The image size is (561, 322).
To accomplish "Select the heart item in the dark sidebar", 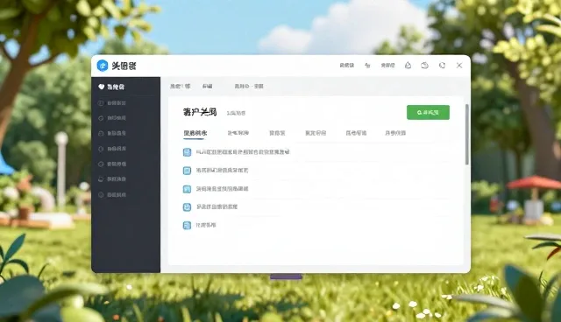I will click(x=111, y=87).
